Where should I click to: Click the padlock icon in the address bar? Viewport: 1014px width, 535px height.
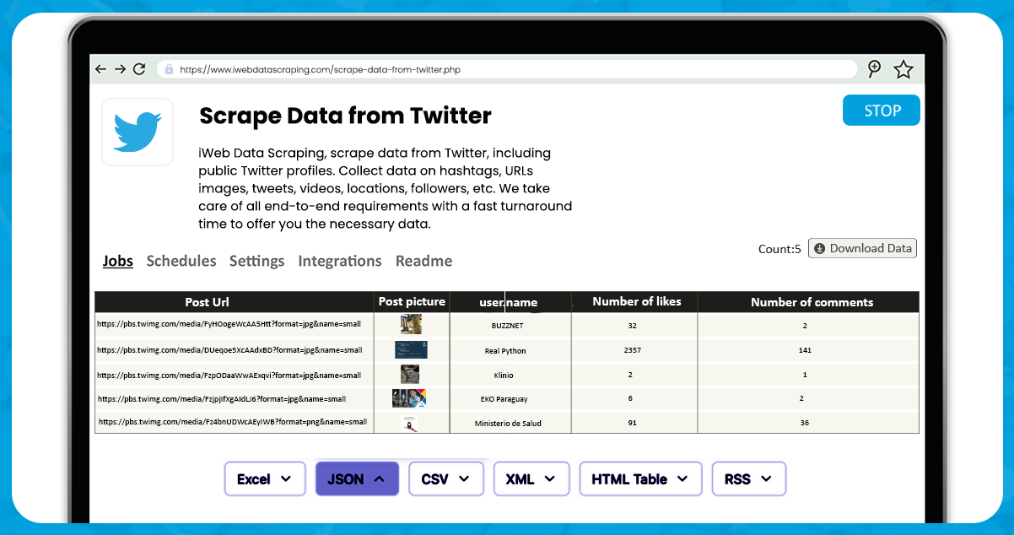pyautogui.click(x=169, y=69)
